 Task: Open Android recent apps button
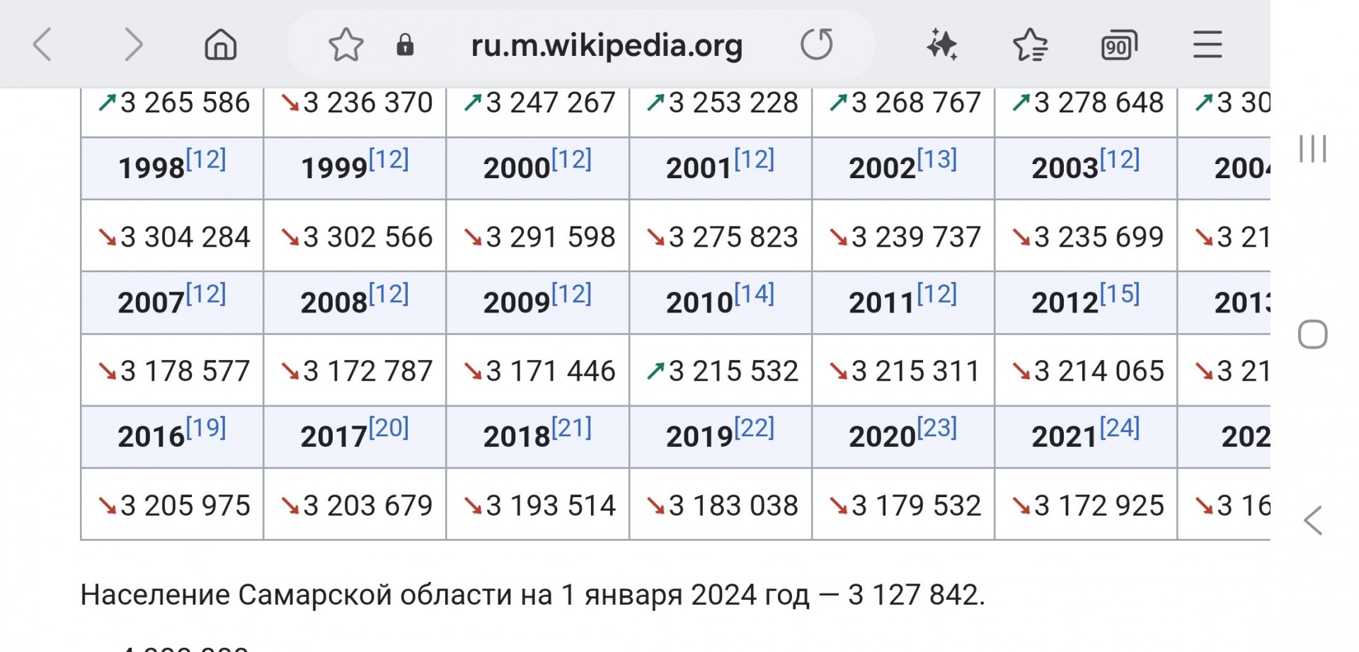click(1312, 149)
